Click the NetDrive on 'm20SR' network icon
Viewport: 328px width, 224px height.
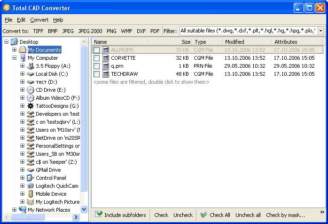(31, 138)
